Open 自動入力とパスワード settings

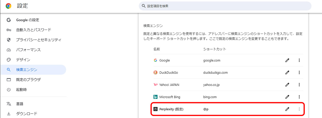[33, 30]
